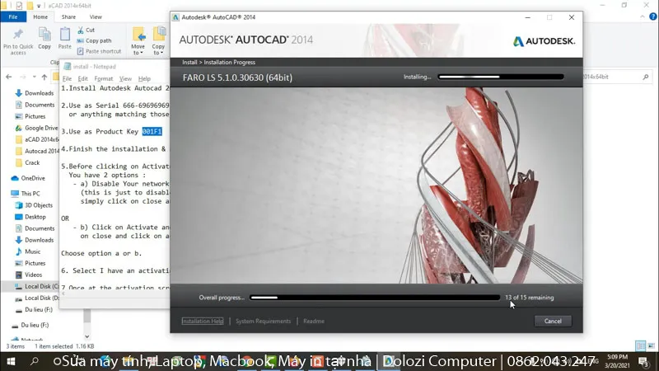Open Notepad Edit menu

point(83,78)
